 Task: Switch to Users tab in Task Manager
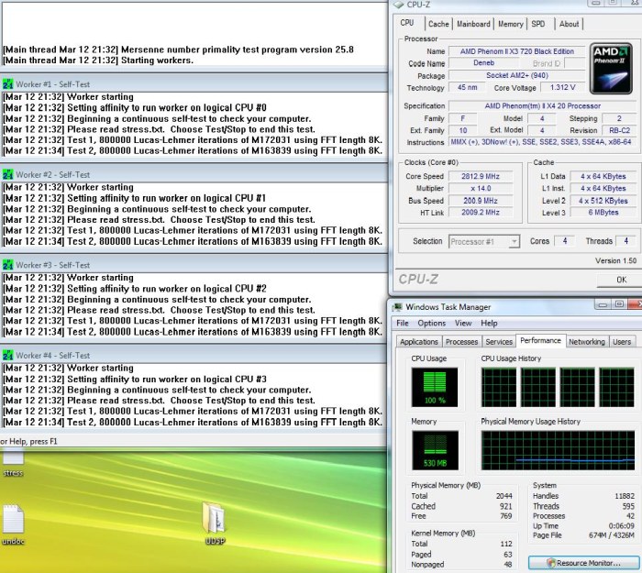(x=622, y=342)
